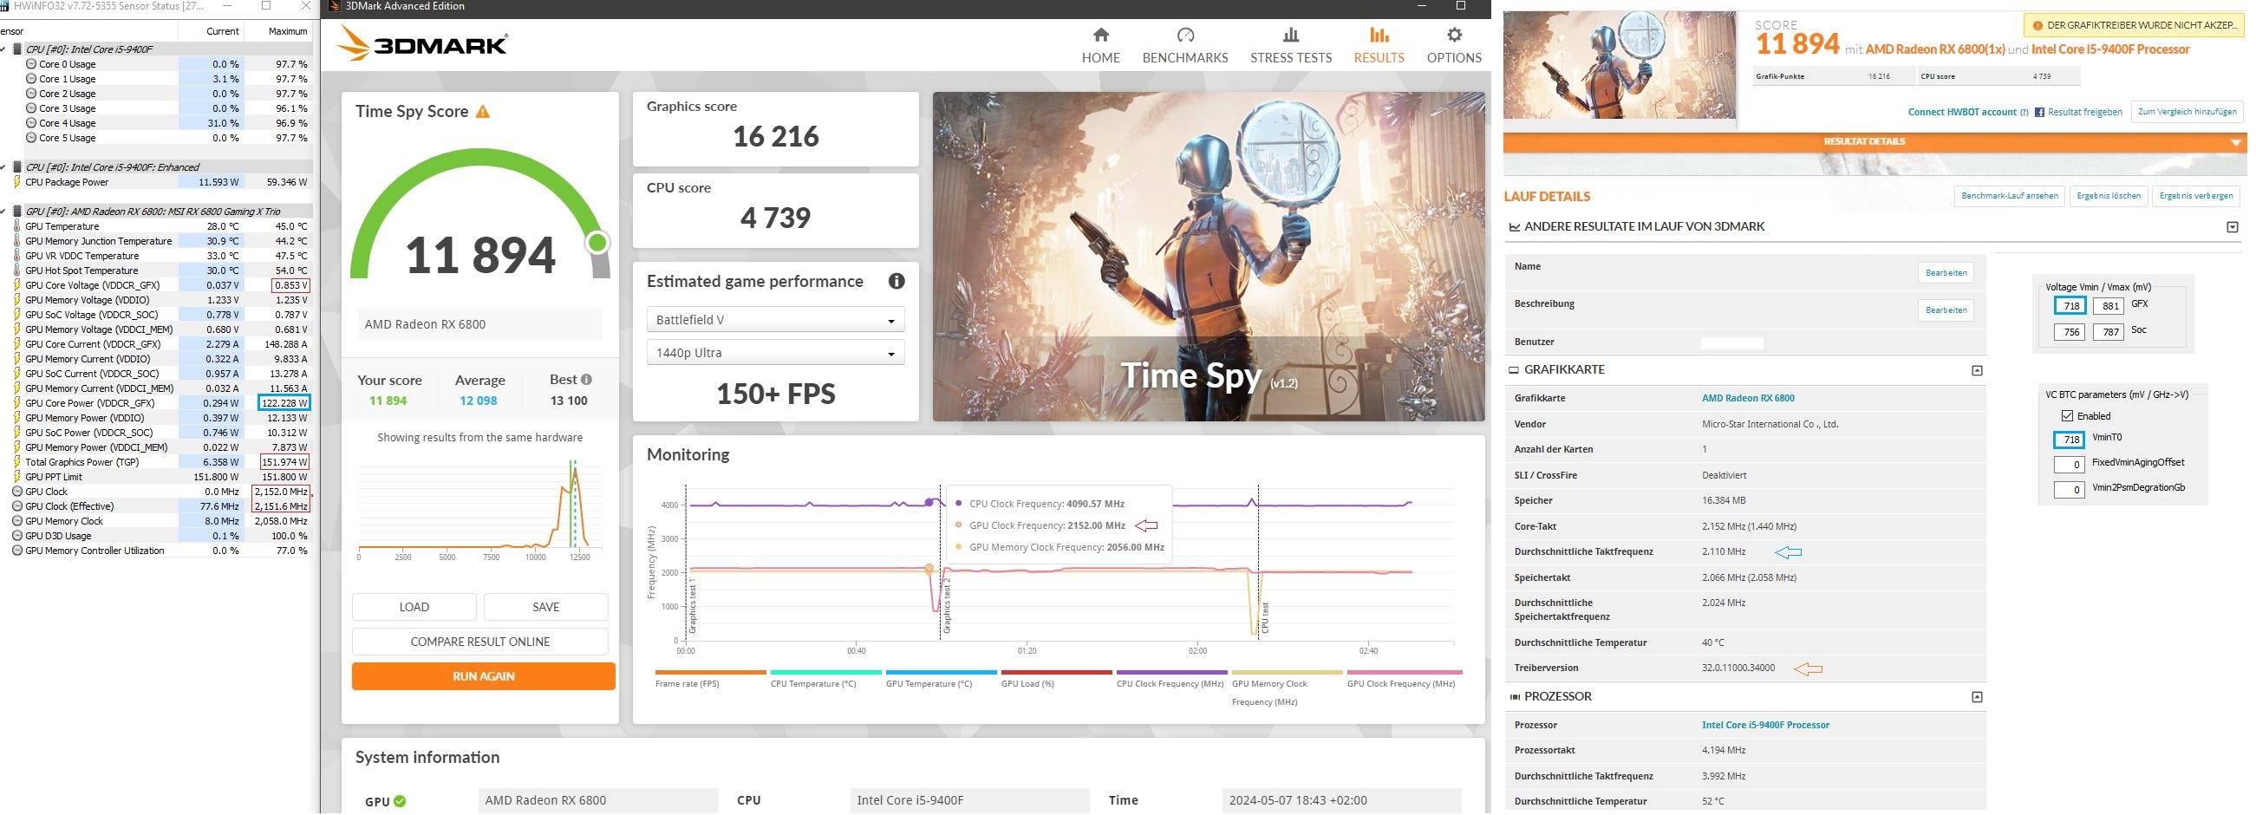Image resolution: width=2256 pixels, height=815 pixels.
Task: Expand ANDERE RESULTATE IM LAUF VON 3DMARK section
Action: pos(2233,227)
